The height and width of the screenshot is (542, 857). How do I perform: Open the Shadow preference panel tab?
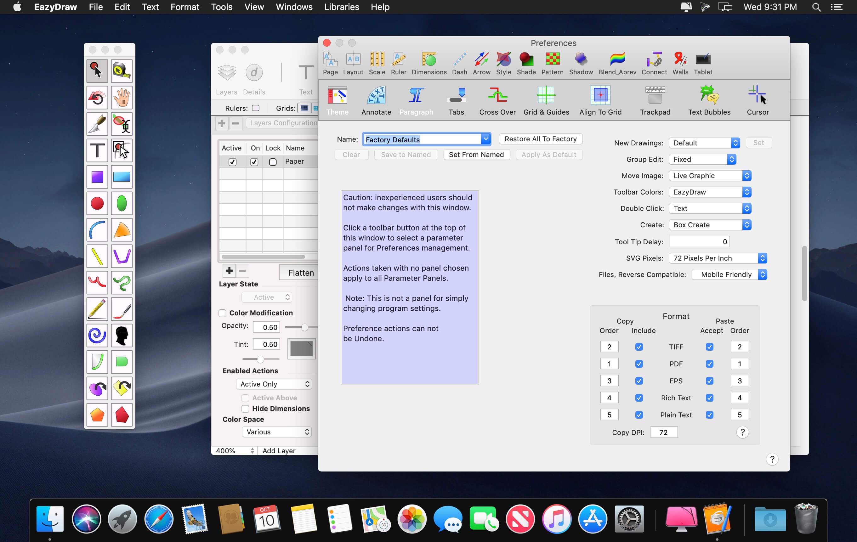point(580,62)
